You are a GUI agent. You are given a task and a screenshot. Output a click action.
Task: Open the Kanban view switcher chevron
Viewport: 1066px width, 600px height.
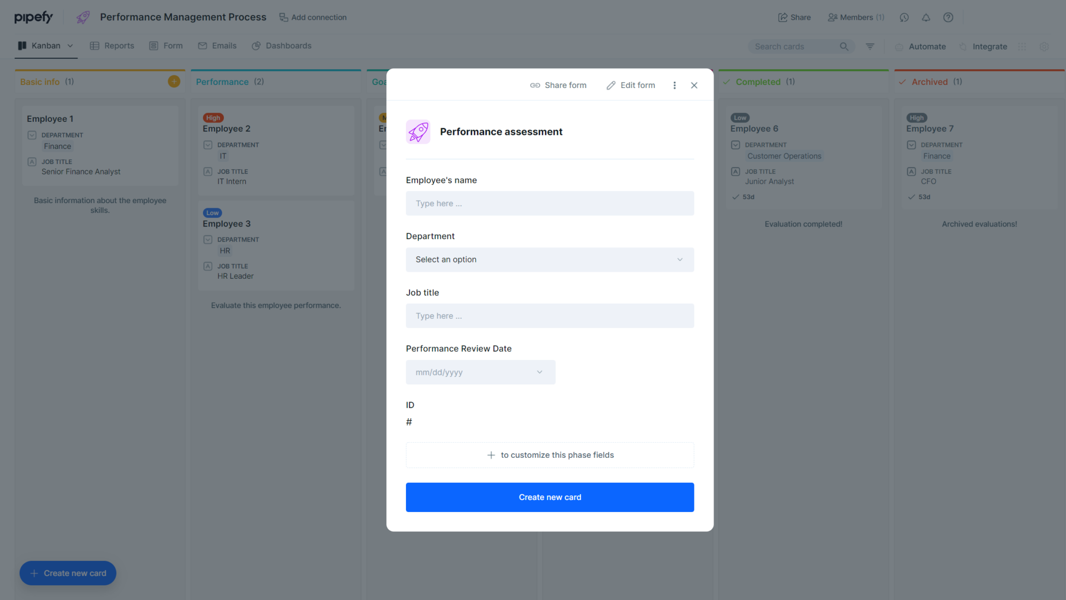pos(70,45)
